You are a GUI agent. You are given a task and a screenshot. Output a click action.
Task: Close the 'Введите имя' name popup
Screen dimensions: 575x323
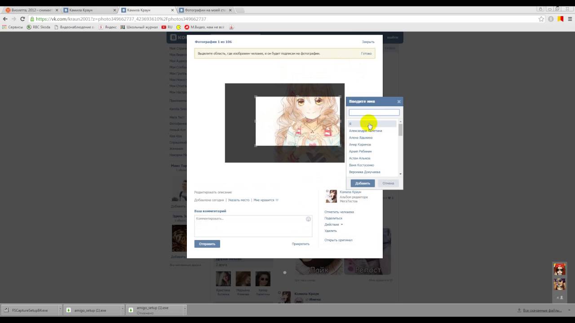[399, 101]
